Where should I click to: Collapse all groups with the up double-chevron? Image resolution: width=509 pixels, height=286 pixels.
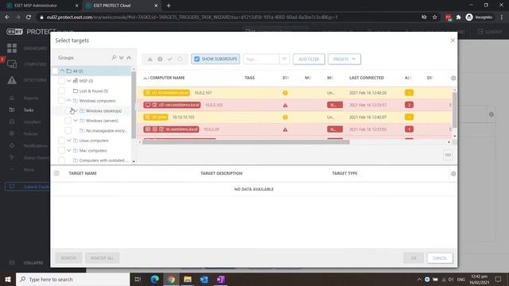(129, 58)
